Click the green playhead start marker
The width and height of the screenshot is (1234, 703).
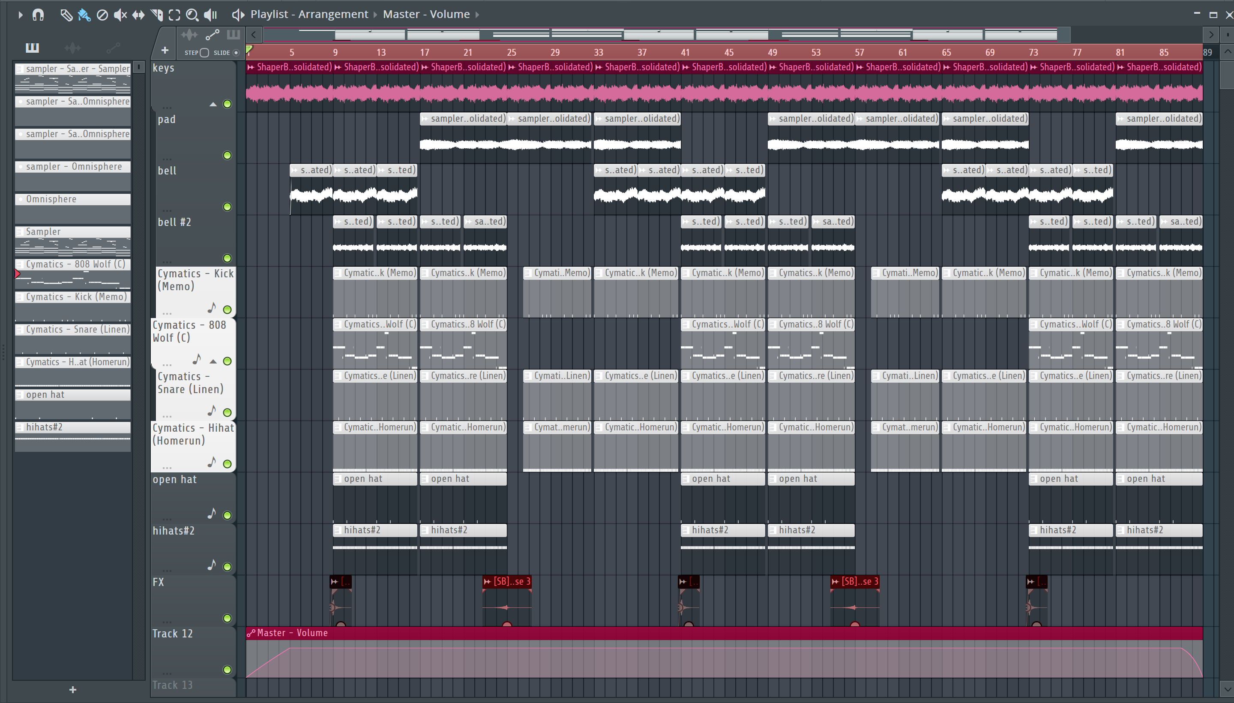pos(249,50)
